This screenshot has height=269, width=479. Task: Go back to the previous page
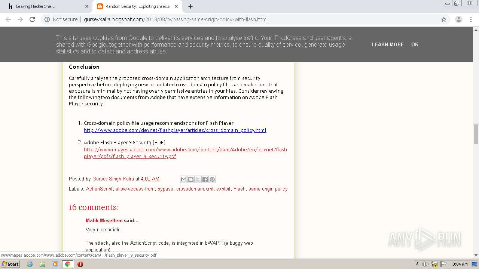coord(8,19)
